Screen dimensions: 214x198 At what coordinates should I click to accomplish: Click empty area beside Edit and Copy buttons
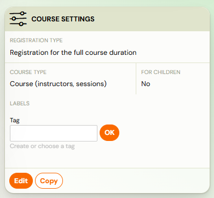coord(136,180)
